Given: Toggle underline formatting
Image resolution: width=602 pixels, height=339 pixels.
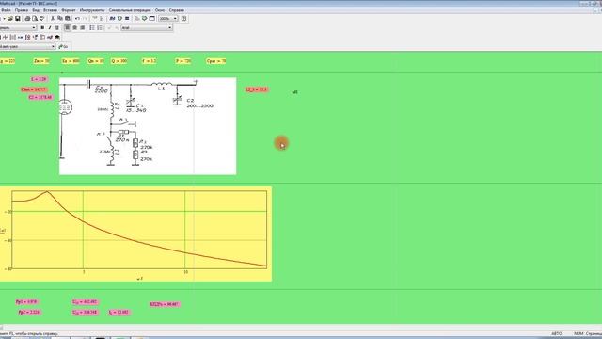Looking at the screenshot, I should (x=57, y=27).
